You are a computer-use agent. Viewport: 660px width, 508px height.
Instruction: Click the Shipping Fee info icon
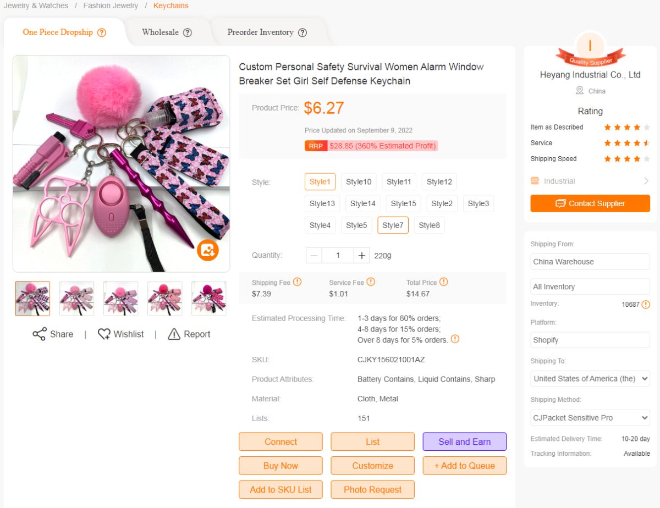click(298, 281)
